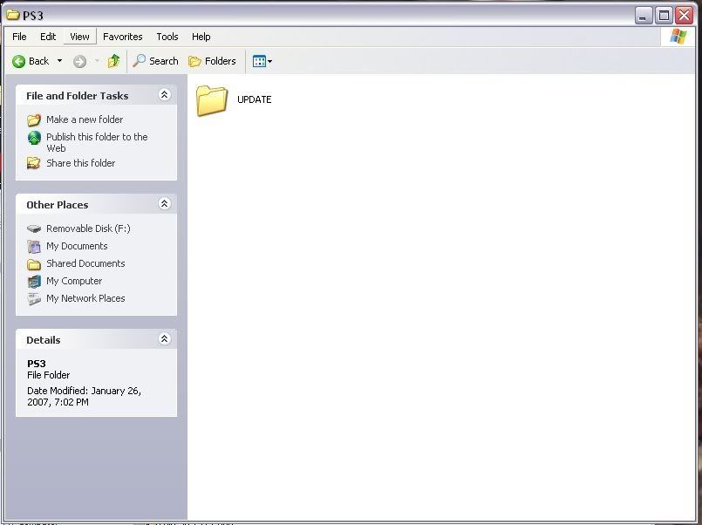702x525 pixels.
Task: Collapse the Other Places panel
Action: point(164,204)
